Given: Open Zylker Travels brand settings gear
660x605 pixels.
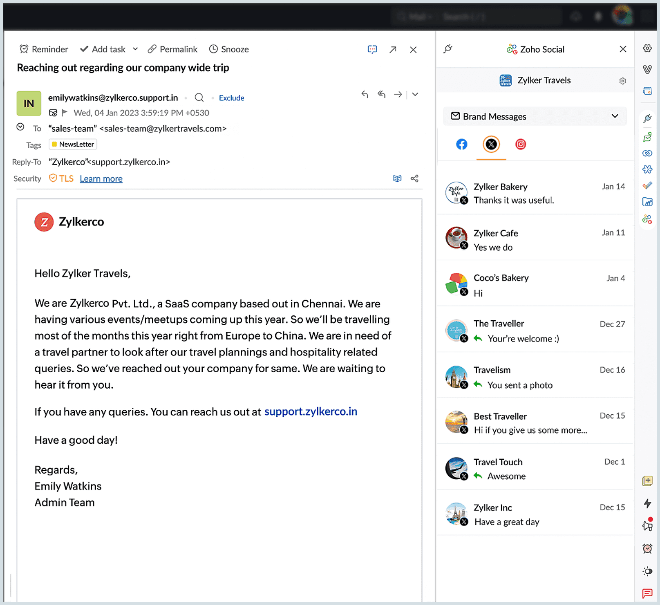Looking at the screenshot, I should point(622,81).
